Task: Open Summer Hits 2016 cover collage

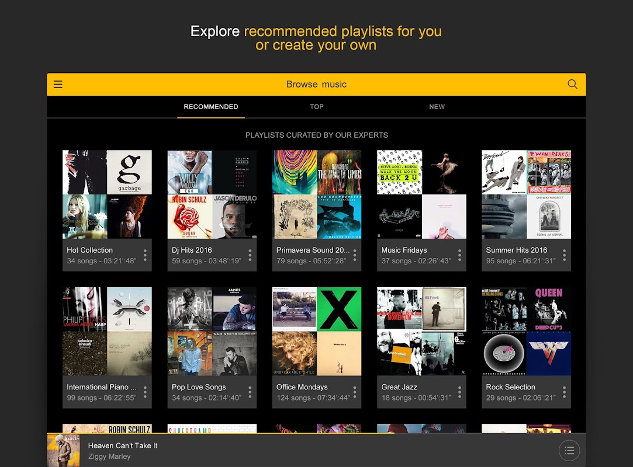Action: pyautogui.click(x=526, y=194)
